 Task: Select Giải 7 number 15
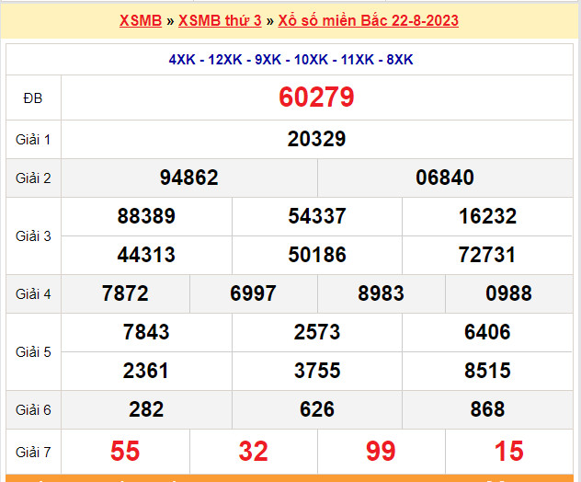(x=508, y=452)
